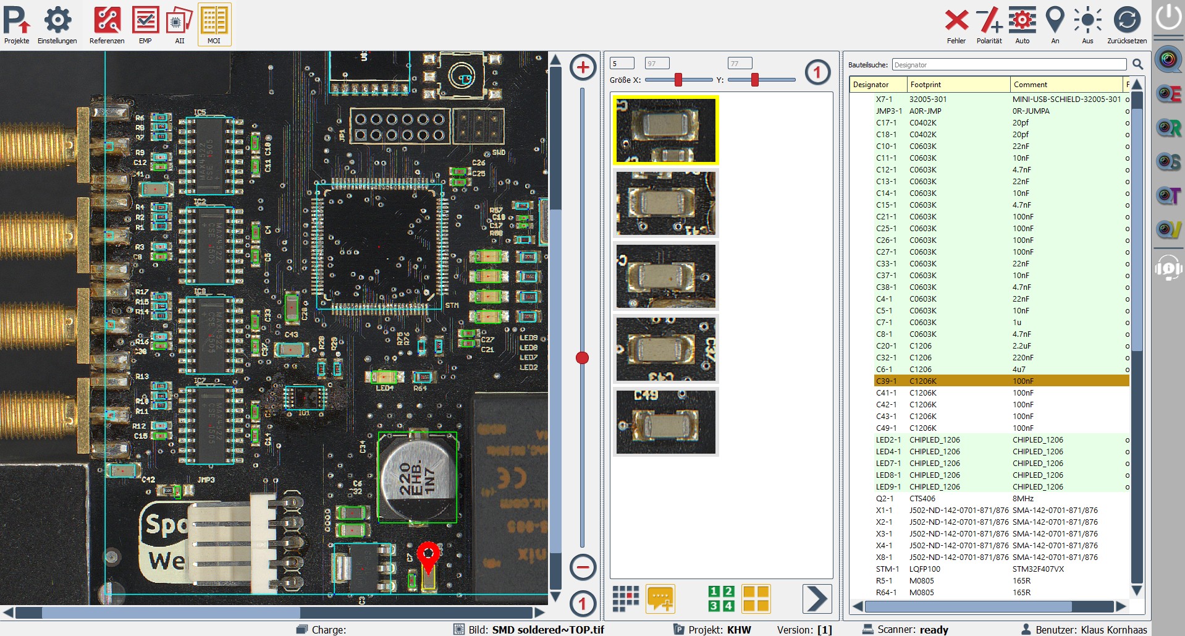Image resolution: width=1185 pixels, height=636 pixels.
Task: Go to next with arrow button
Action: (817, 598)
